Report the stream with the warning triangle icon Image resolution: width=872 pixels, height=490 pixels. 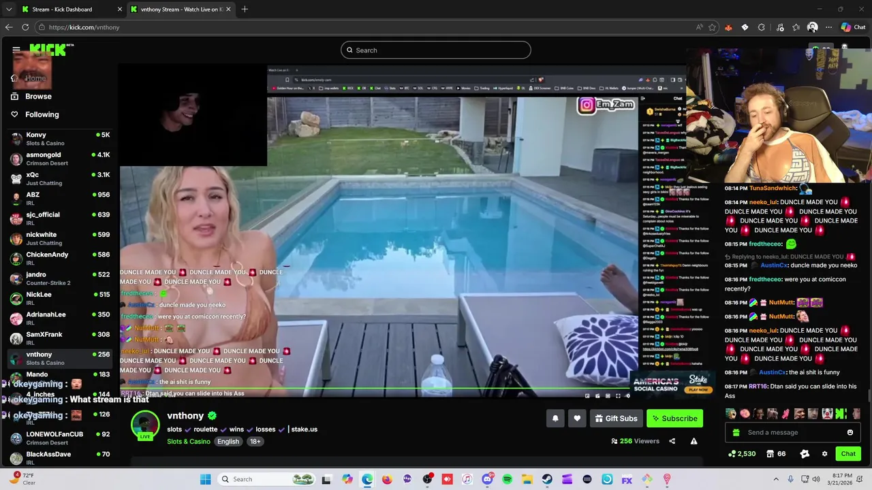point(694,441)
